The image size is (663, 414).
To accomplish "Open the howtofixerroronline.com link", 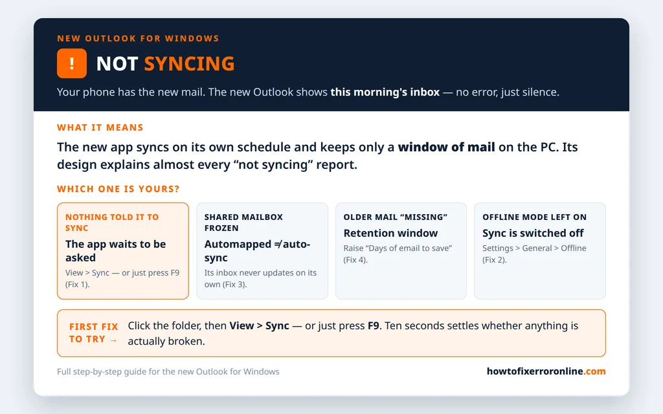I will pyautogui.click(x=546, y=371).
